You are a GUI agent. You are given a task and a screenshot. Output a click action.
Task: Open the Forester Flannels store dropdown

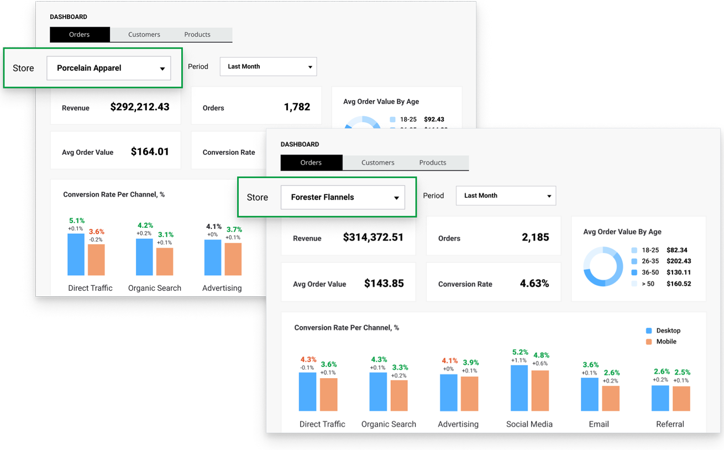pyautogui.click(x=343, y=197)
